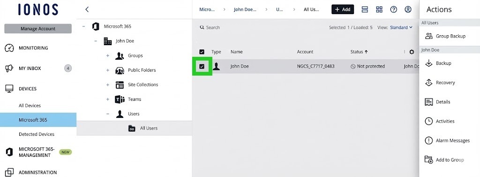Collapse the Users node
This screenshot has width=480, height=177.
(x=107, y=114)
